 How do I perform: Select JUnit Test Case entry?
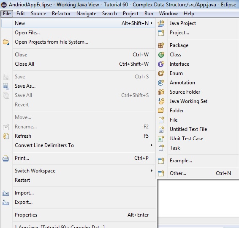198,139
